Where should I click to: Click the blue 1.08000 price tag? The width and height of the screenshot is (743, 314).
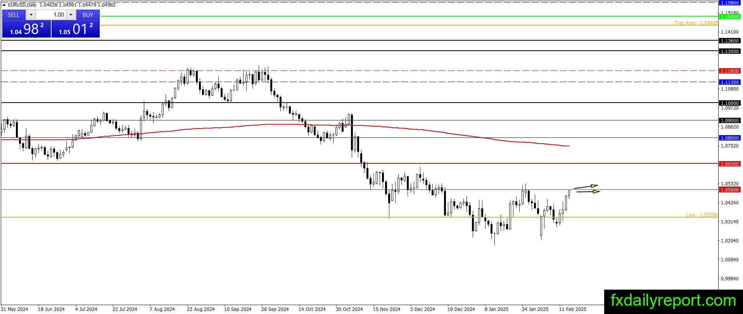[x=729, y=138]
